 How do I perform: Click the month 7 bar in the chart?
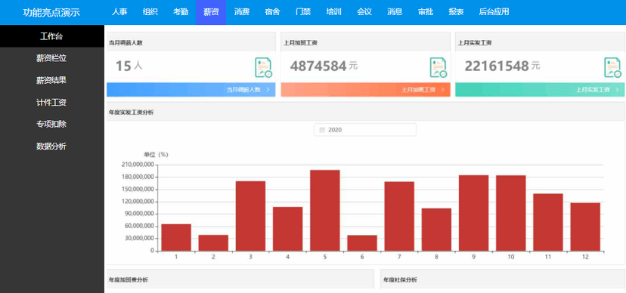(399, 217)
